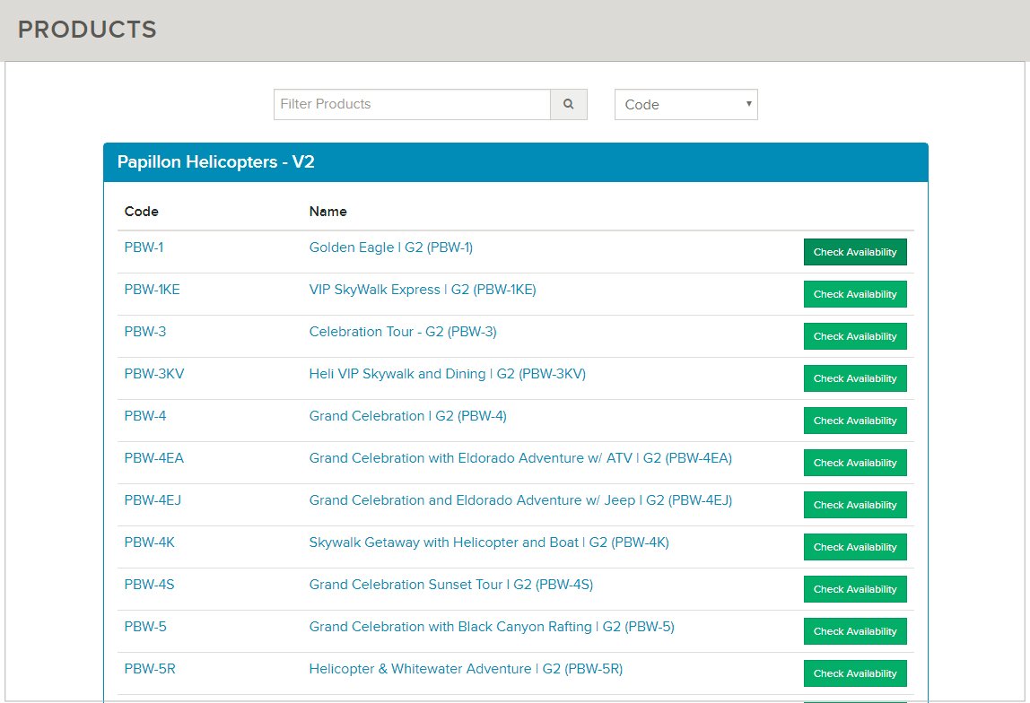Click the PBW-4S code link

149,585
